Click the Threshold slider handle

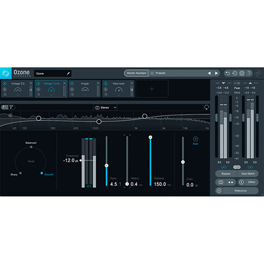point(80,160)
